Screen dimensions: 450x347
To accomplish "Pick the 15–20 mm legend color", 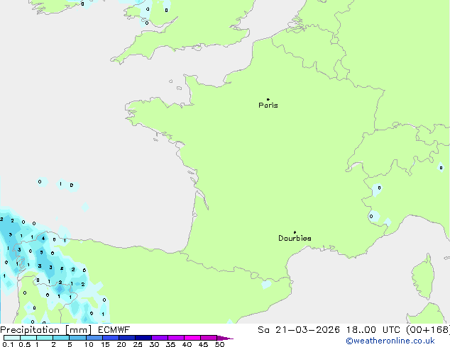I will [x=111, y=338].
